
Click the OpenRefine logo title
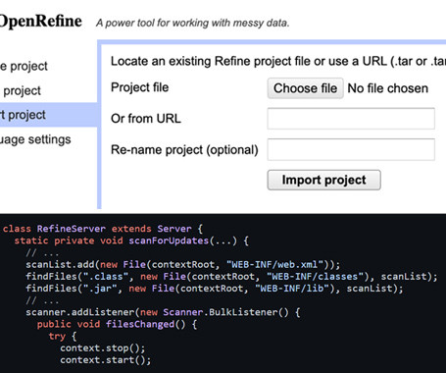[x=41, y=22]
